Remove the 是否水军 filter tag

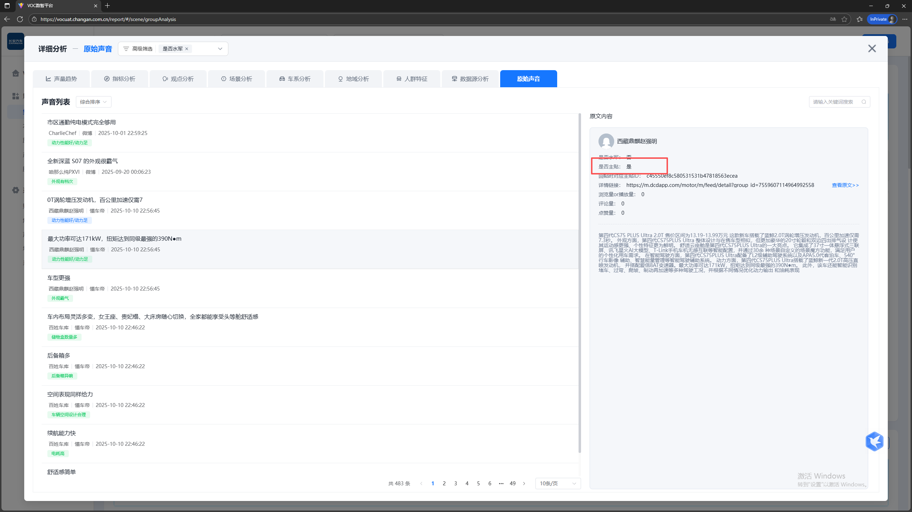click(x=187, y=49)
